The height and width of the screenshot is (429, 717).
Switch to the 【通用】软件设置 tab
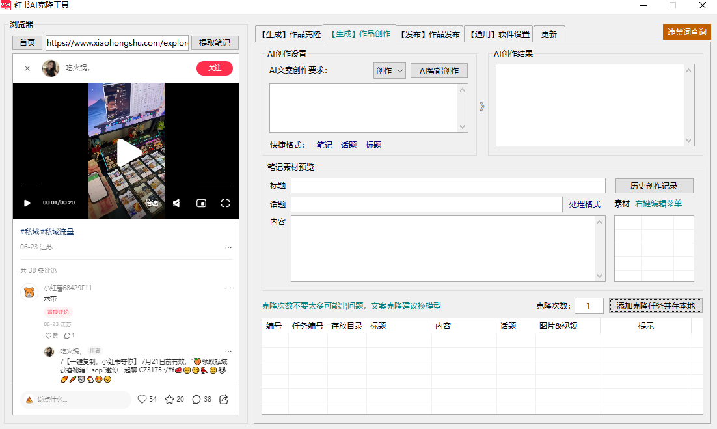pyautogui.click(x=499, y=35)
